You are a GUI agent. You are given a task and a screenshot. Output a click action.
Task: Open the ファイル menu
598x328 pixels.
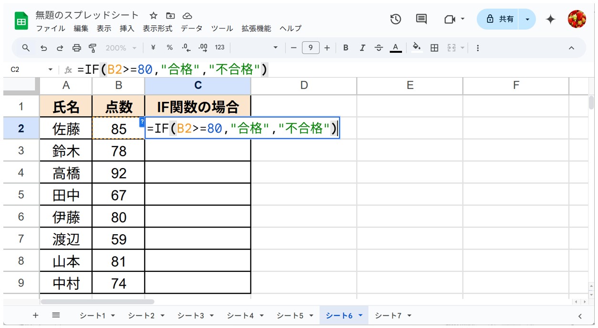[x=51, y=29]
